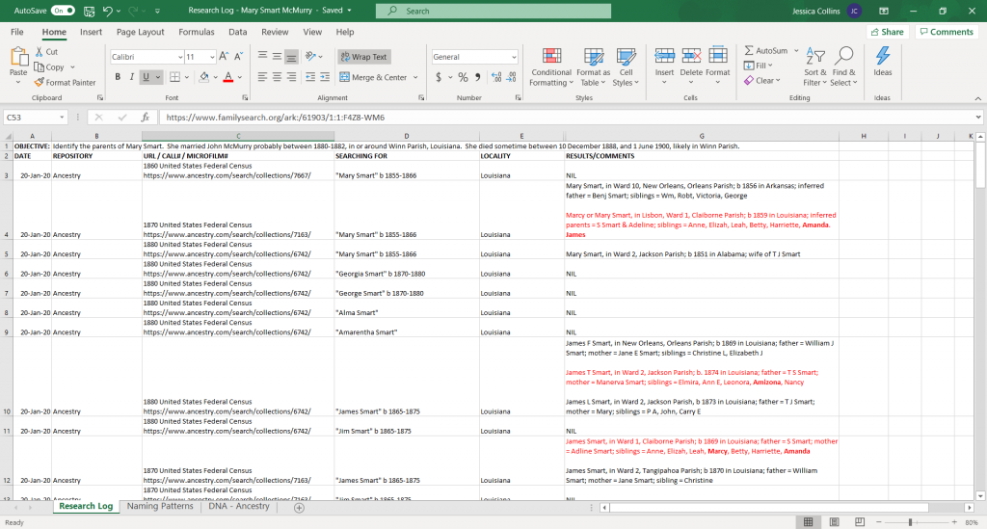Click the Comments button
Image resolution: width=987 pixels, height=529 pixels.
947,32
